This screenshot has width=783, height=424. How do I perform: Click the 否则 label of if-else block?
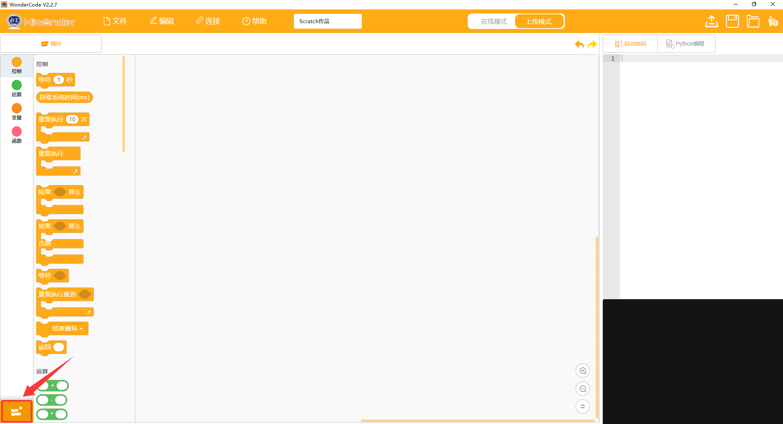coord(44,244)
